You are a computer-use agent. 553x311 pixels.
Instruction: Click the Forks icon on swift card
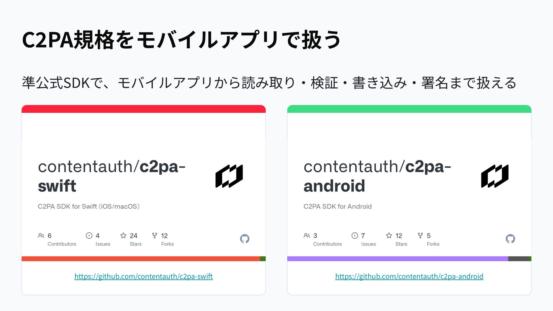[x=155, y=236]
